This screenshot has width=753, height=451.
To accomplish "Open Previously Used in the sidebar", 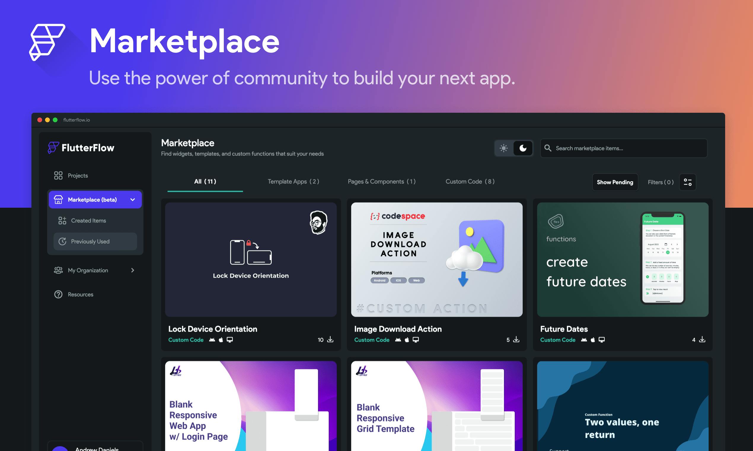I will [x=95, y=241].
